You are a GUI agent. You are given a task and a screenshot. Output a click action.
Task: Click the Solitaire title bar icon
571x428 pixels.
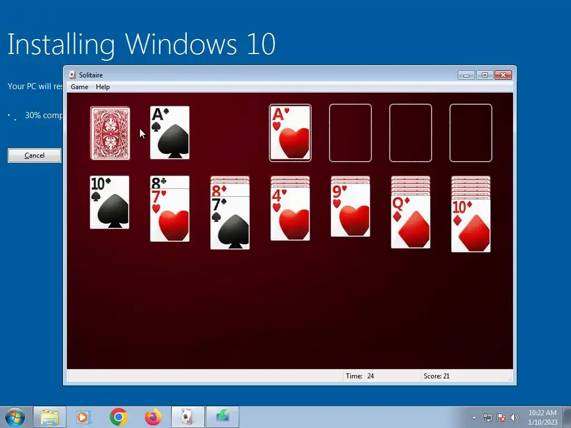[72, 75]
